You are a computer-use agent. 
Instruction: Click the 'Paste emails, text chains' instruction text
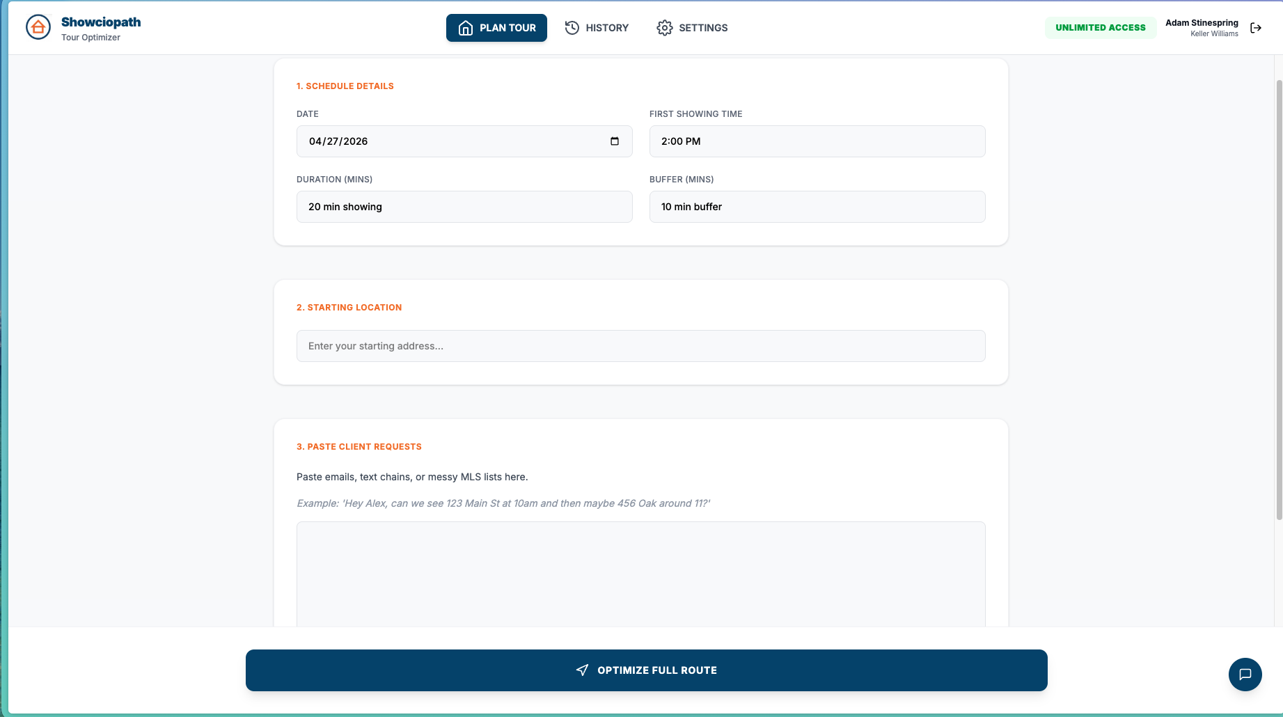412,477
